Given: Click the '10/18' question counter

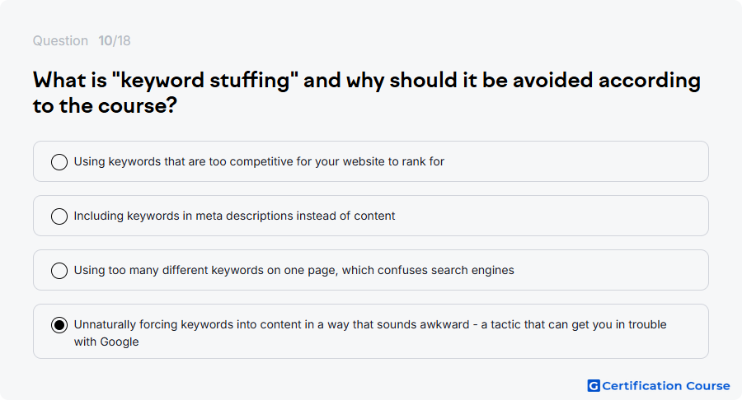Looking at the screenshot, I should [115, 40].
